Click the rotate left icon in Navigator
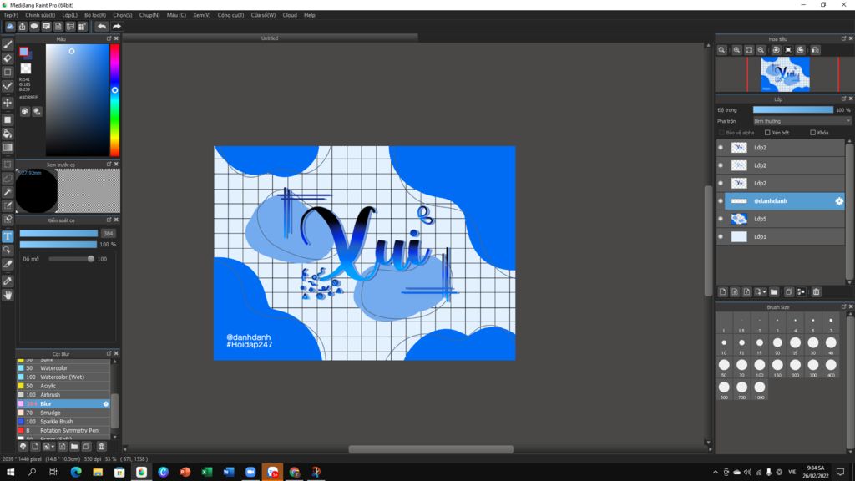This screenshot has height=481, width=855. pos(776,50)
